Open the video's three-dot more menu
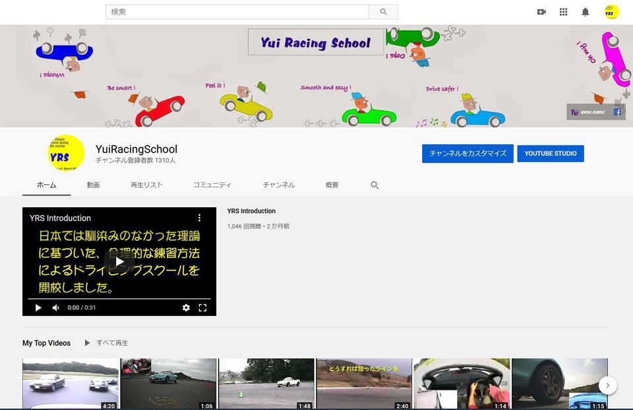The image size is (633, 410). click(x=200, y=218)
